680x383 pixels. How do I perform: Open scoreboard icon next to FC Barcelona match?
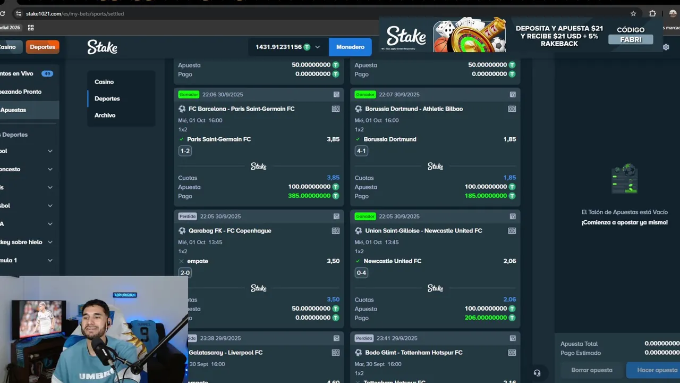[x=336, y=109]
